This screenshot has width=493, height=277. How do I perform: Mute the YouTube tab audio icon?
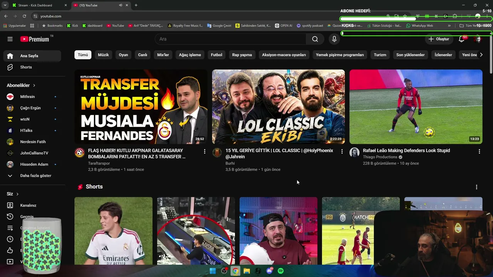[121, 5]
